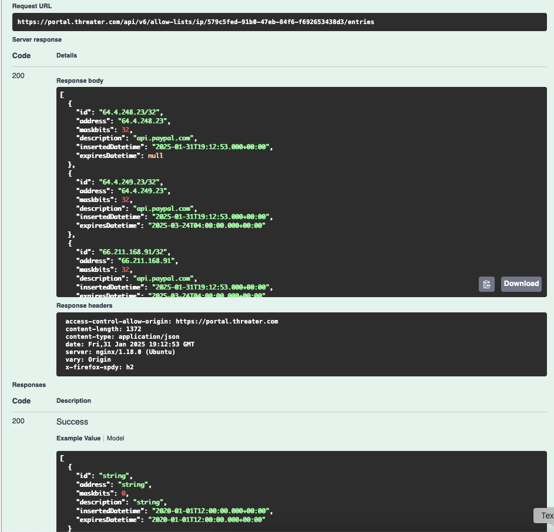
Task: Click the content-length: 1372 header
Action: tap(103, 329)
